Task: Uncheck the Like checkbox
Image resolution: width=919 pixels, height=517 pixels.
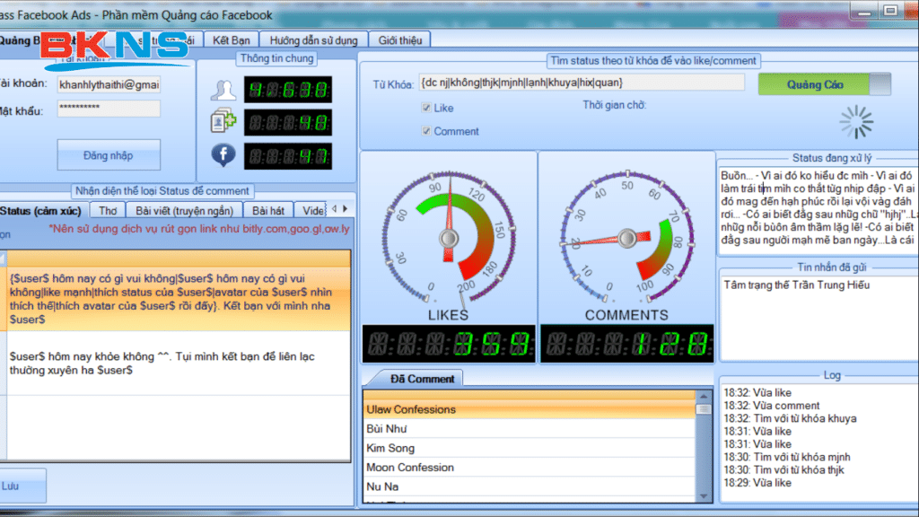Action: click(426, 108)
